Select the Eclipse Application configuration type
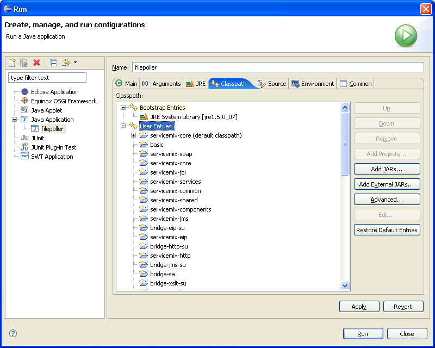 [54, 92]
